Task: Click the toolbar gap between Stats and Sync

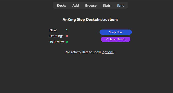Action: click(114, 6)
